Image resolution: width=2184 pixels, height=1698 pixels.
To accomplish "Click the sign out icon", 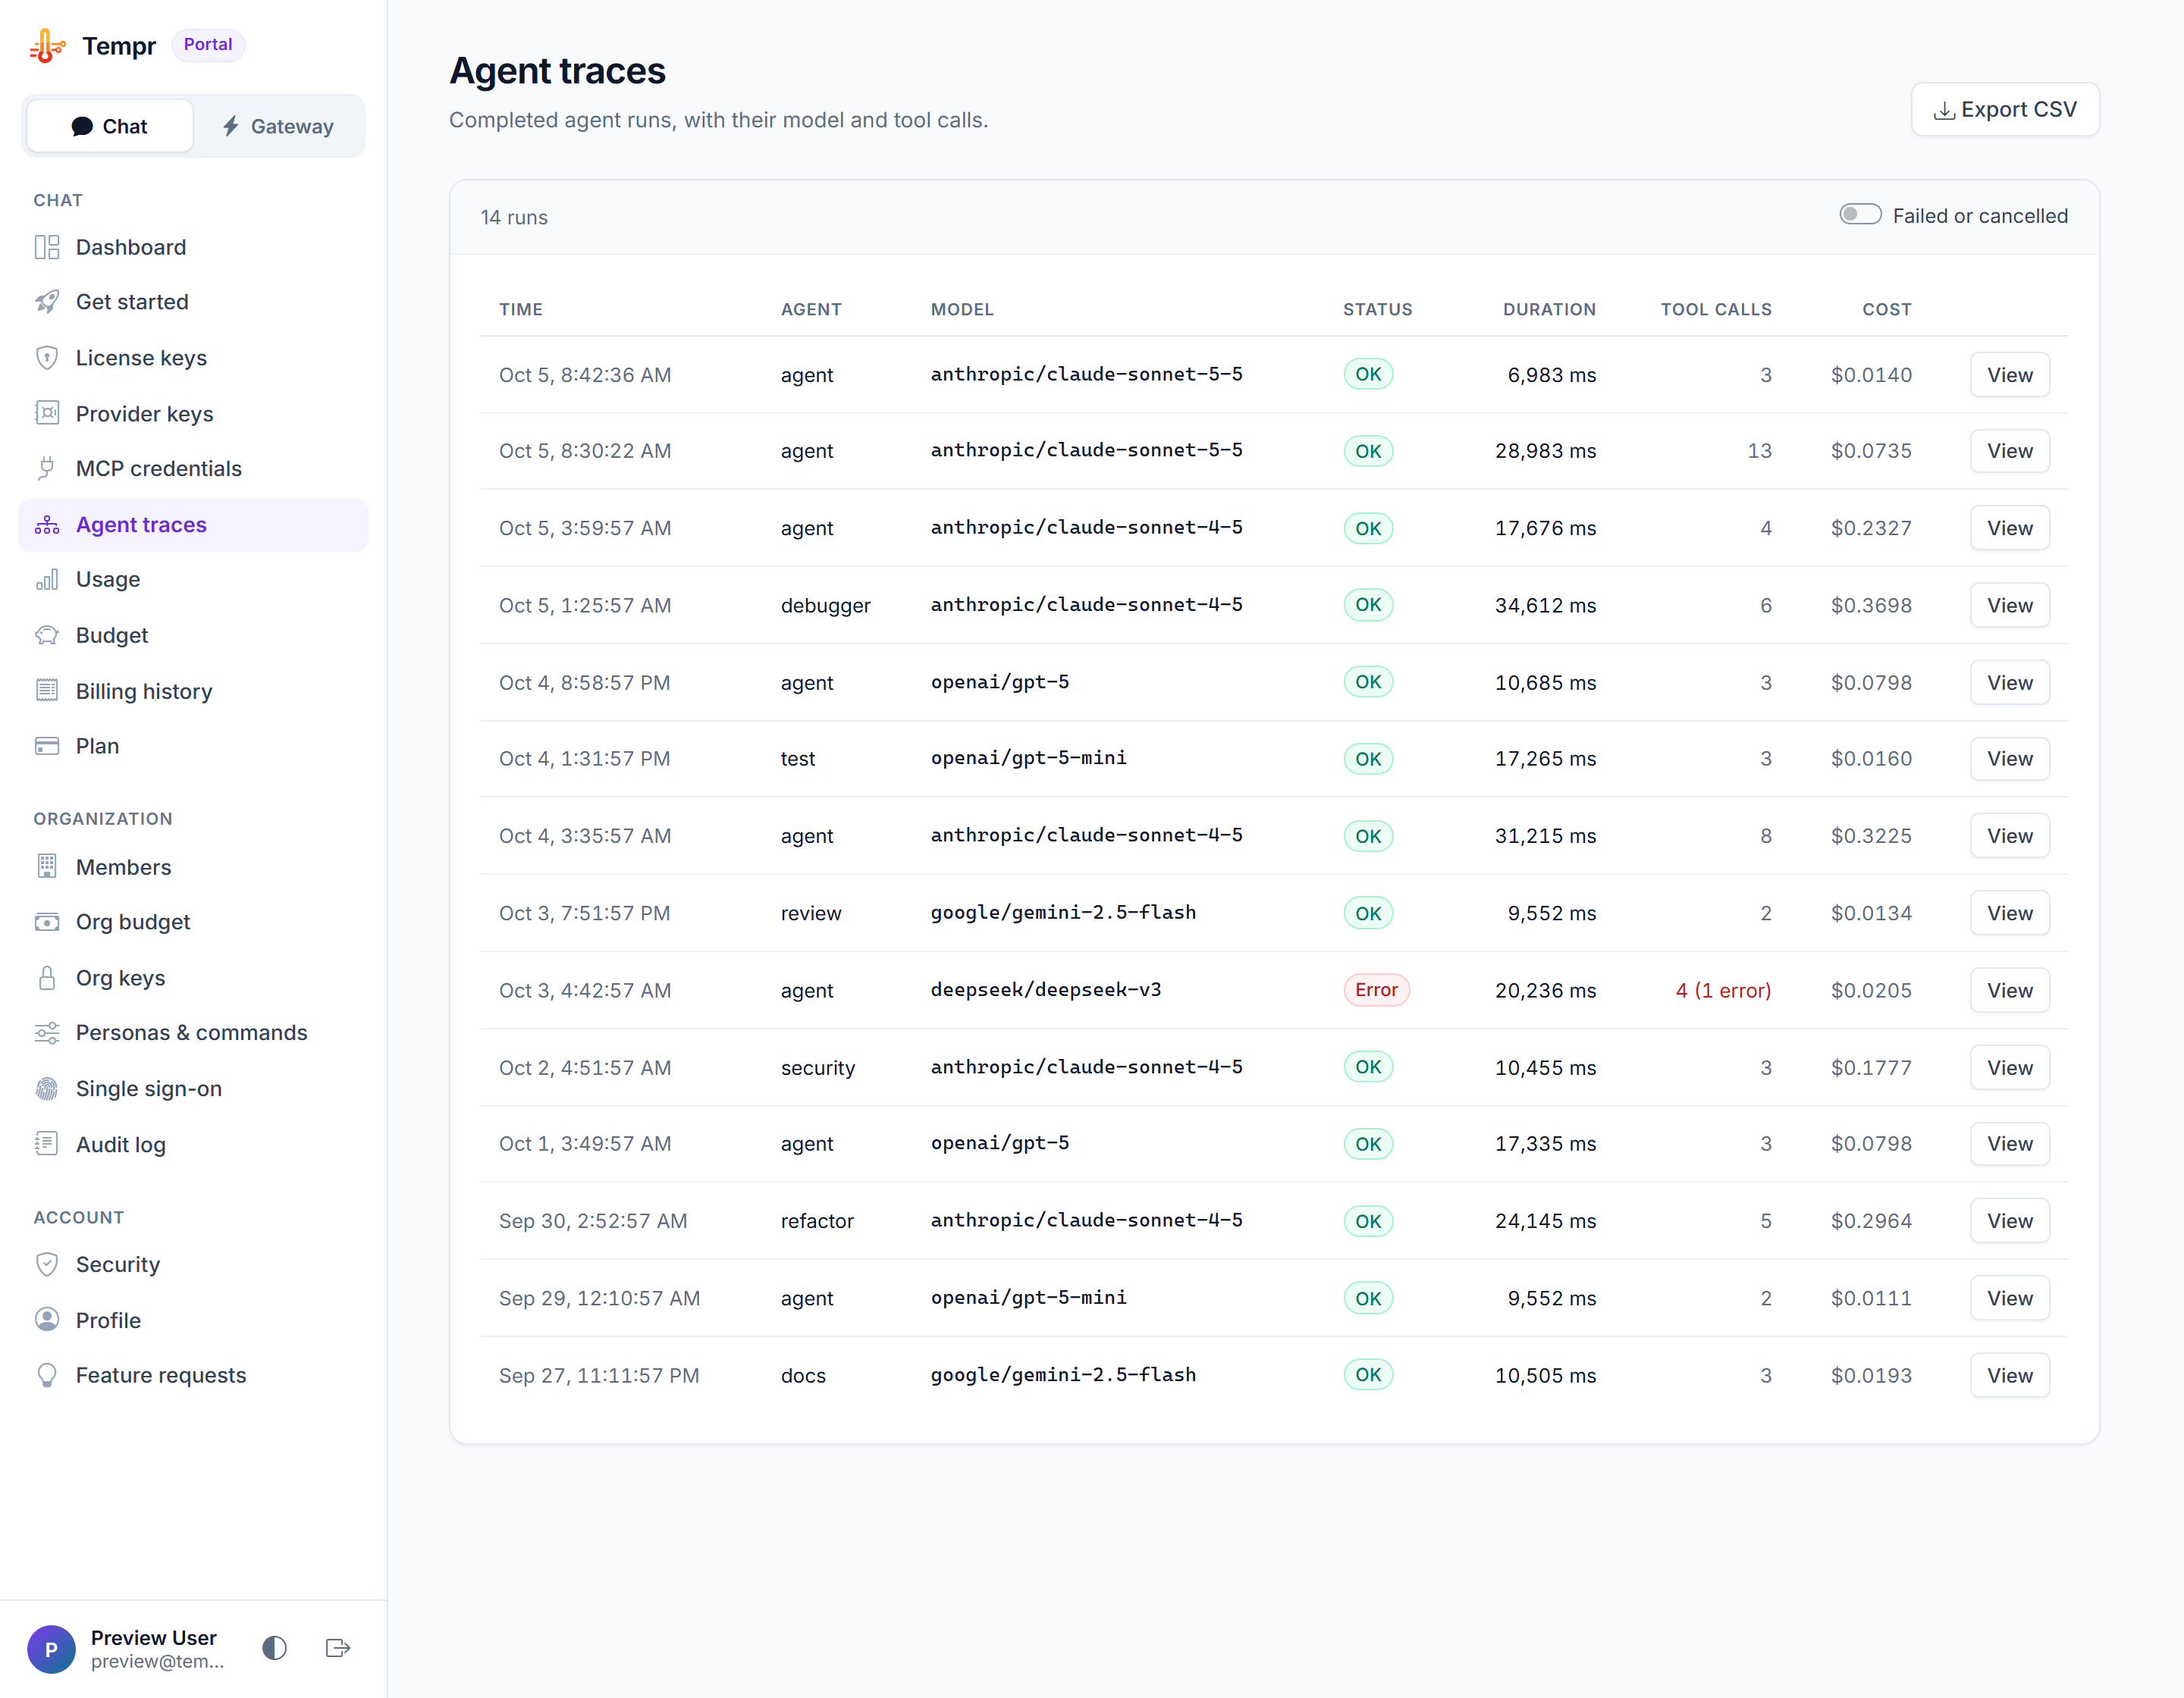I will [338, 1648].
